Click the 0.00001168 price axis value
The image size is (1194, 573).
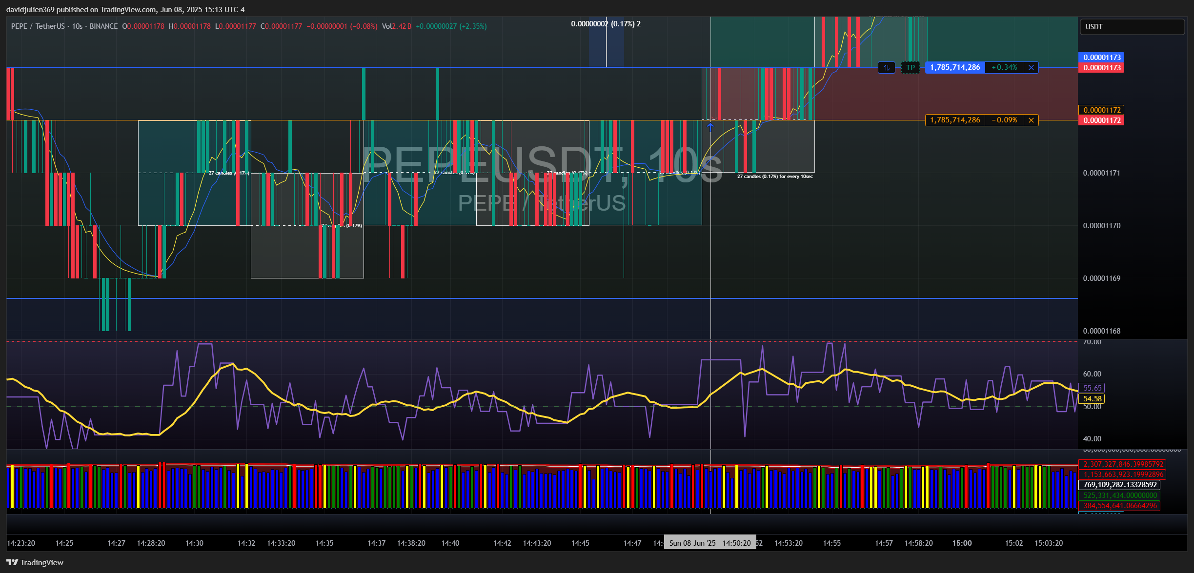click(1102, 331)
